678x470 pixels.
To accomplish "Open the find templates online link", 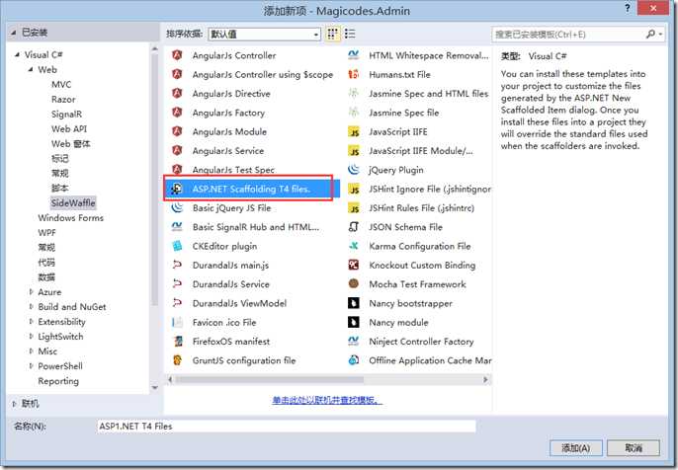I will [327, 400].
